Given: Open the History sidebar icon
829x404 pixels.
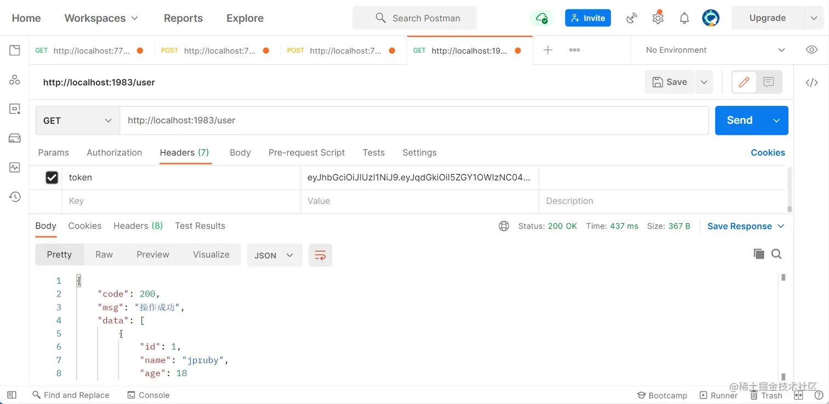Looking at the screenshot, I should pos(15,196).
